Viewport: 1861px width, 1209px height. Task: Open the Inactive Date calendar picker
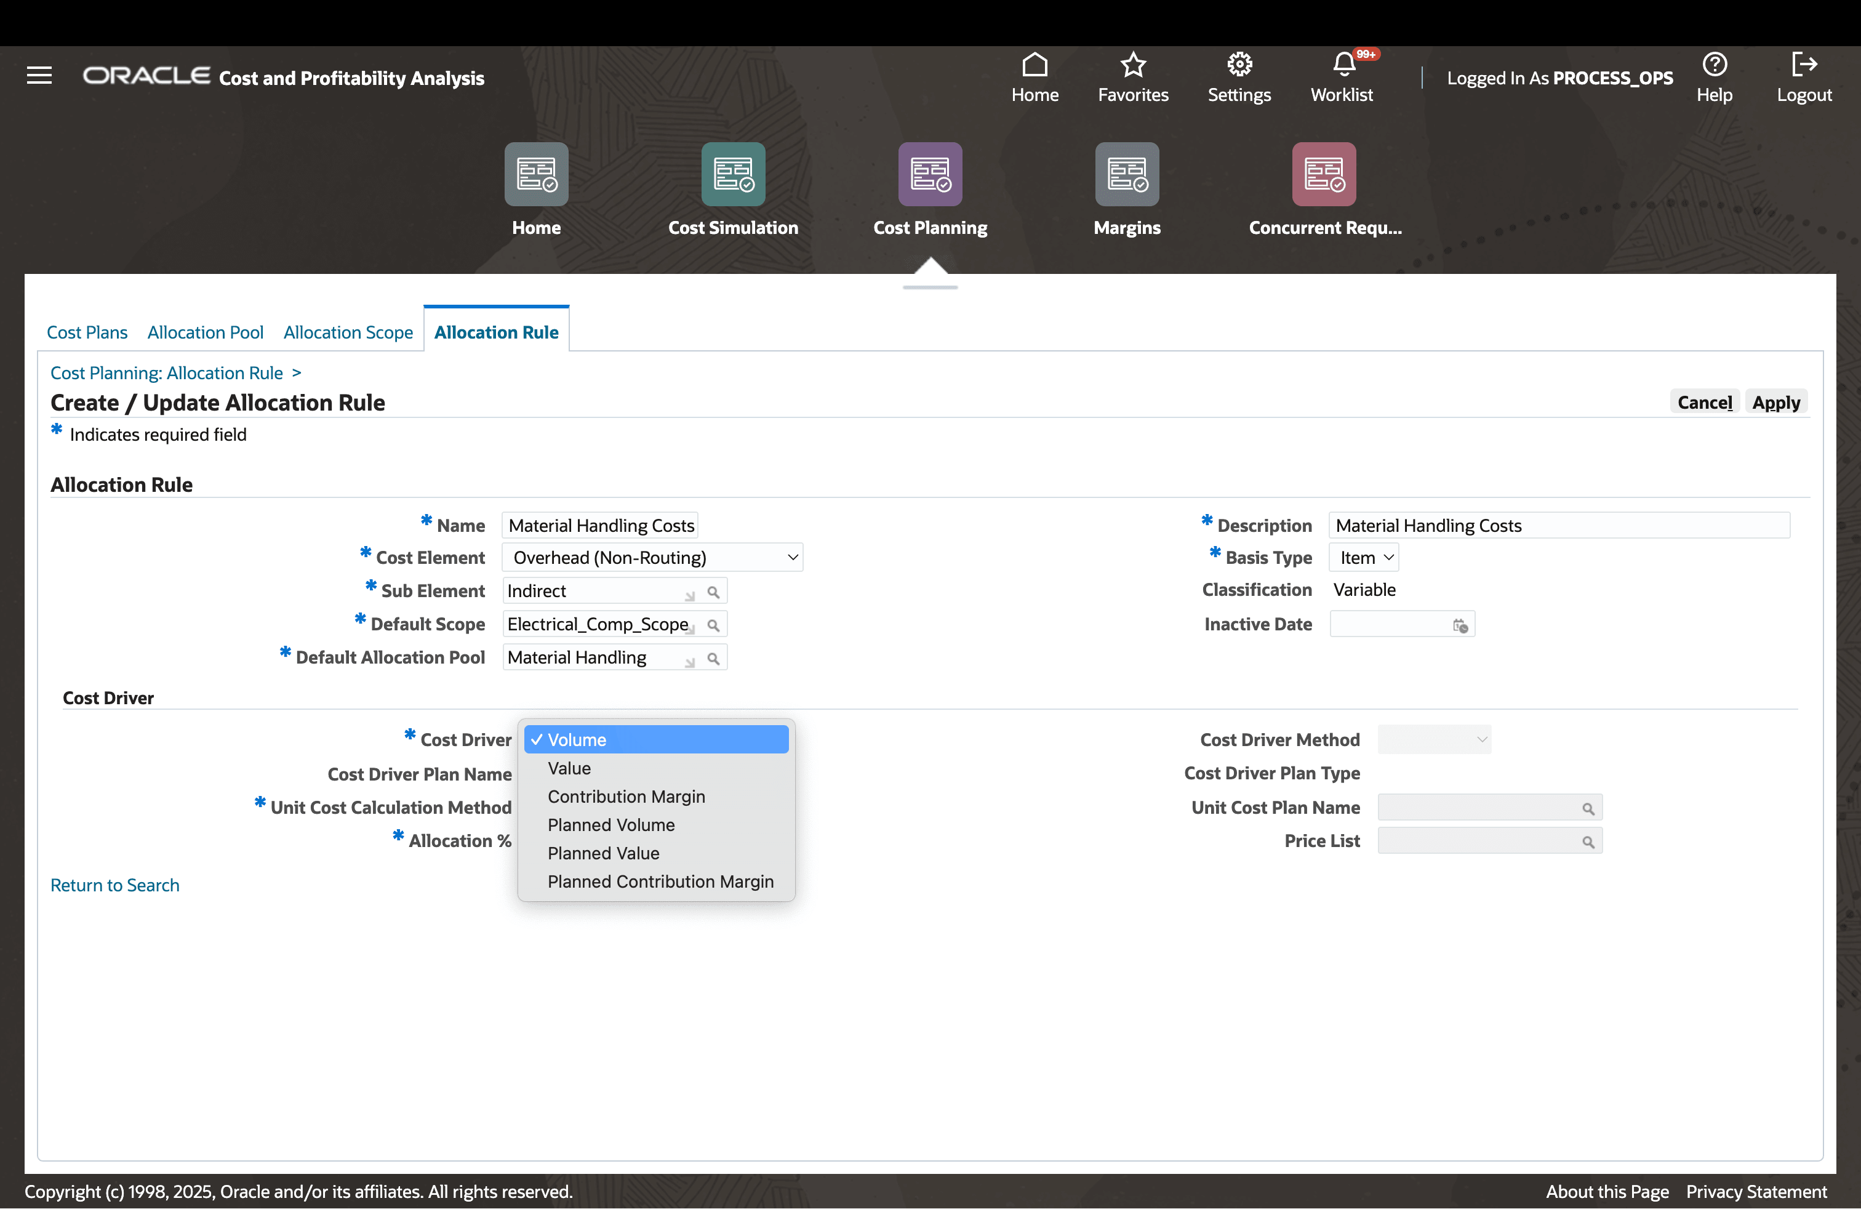1459,625
